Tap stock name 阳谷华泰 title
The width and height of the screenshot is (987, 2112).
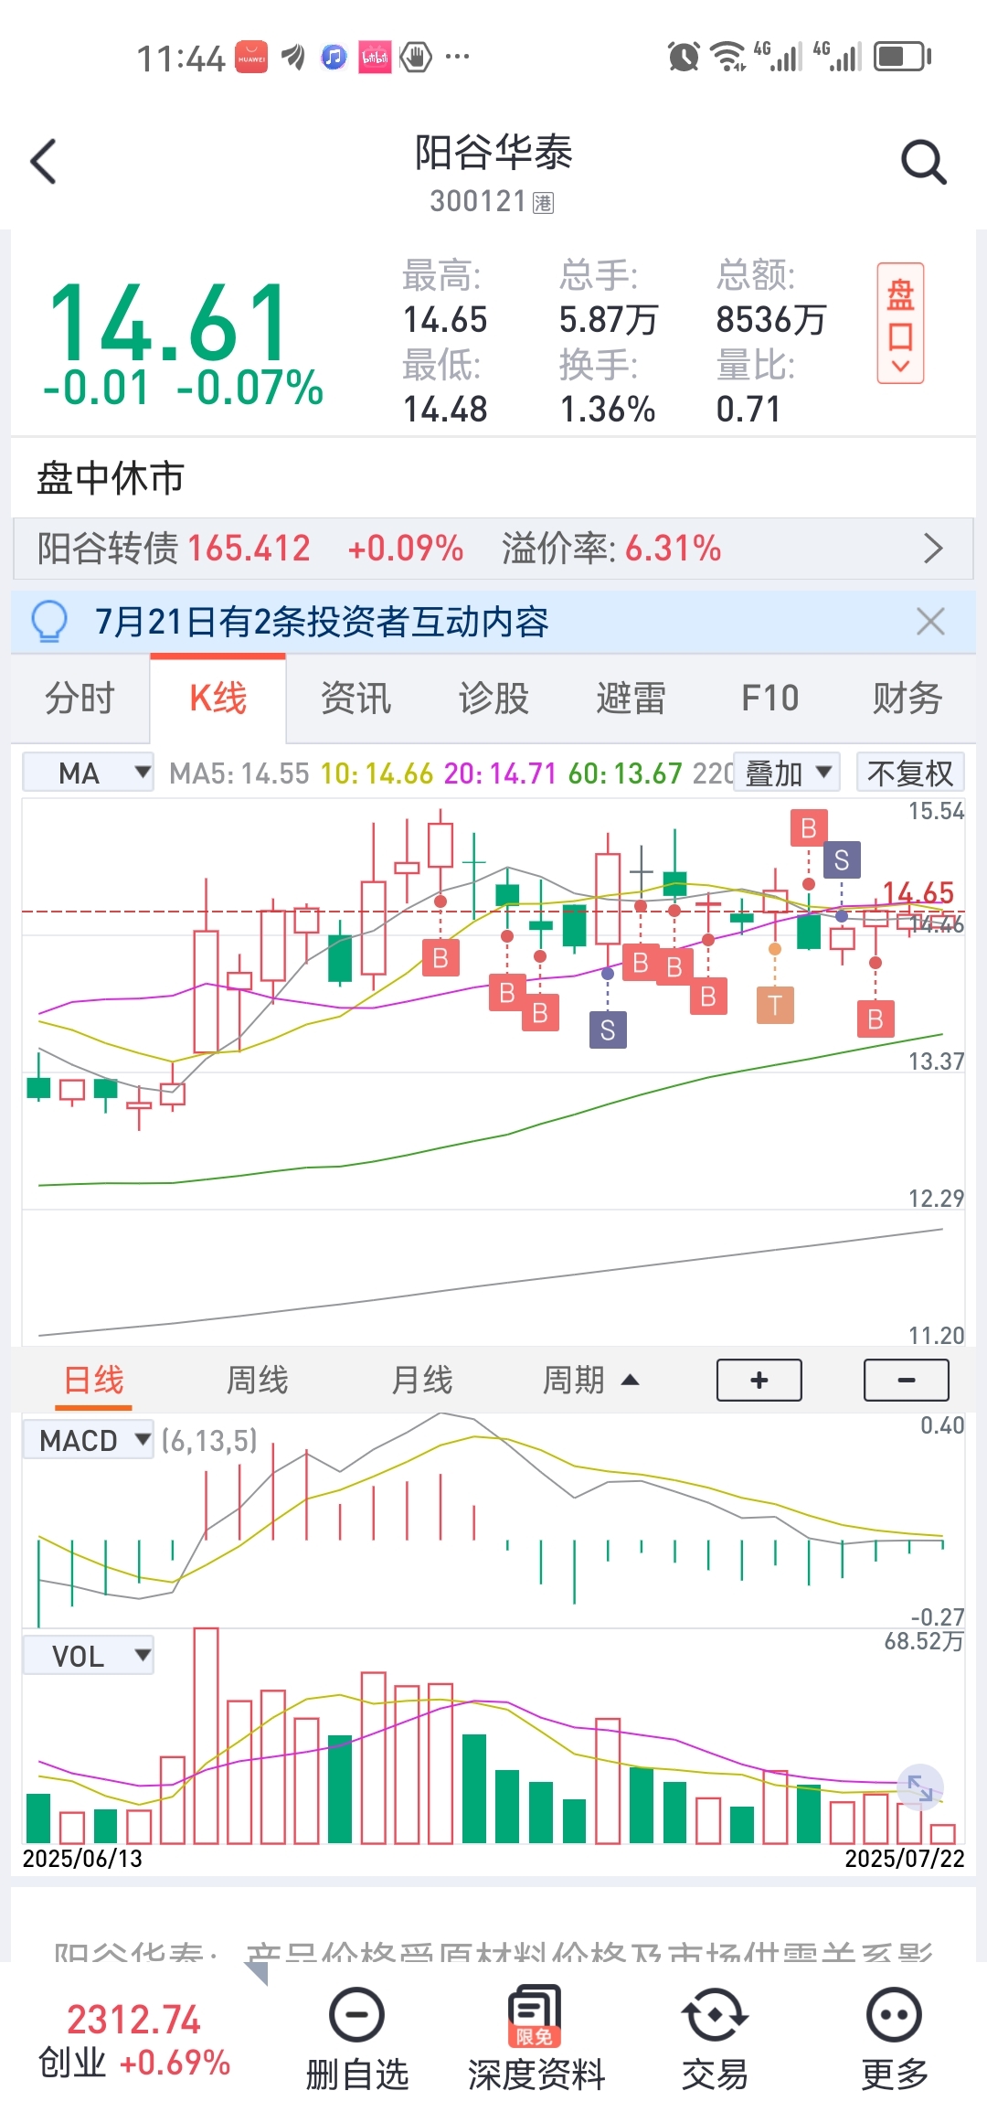pos(493,152)
